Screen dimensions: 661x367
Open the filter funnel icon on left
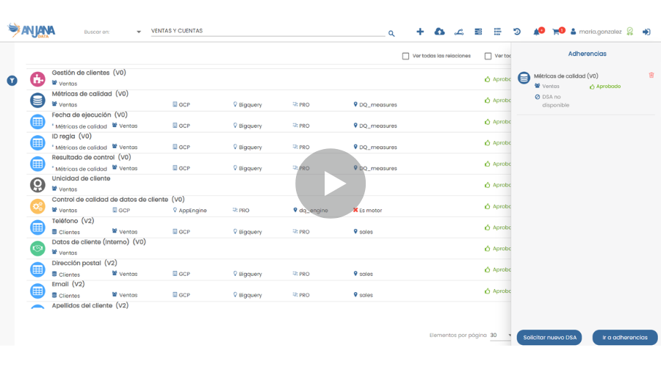[x=12, y=80]
